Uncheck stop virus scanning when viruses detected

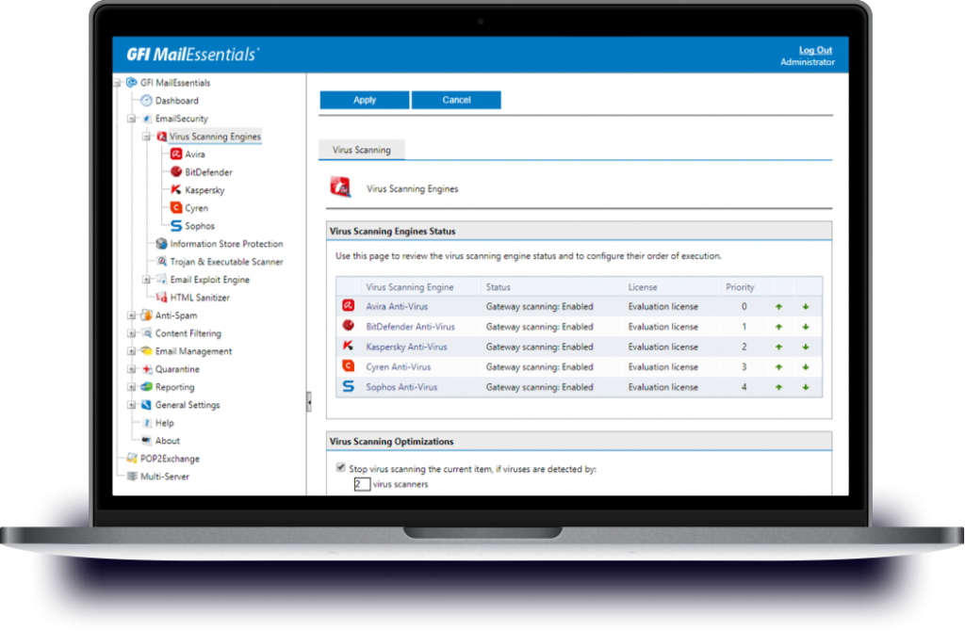pos(340,466)
